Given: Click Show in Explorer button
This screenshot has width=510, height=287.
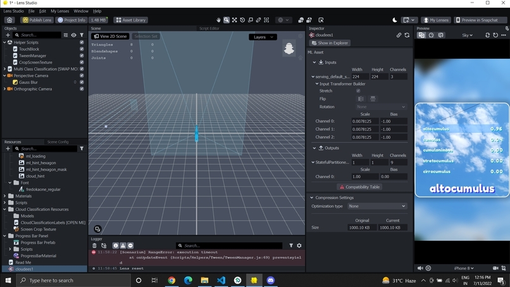Looking at the screenshot, I should tap(330, 43).
